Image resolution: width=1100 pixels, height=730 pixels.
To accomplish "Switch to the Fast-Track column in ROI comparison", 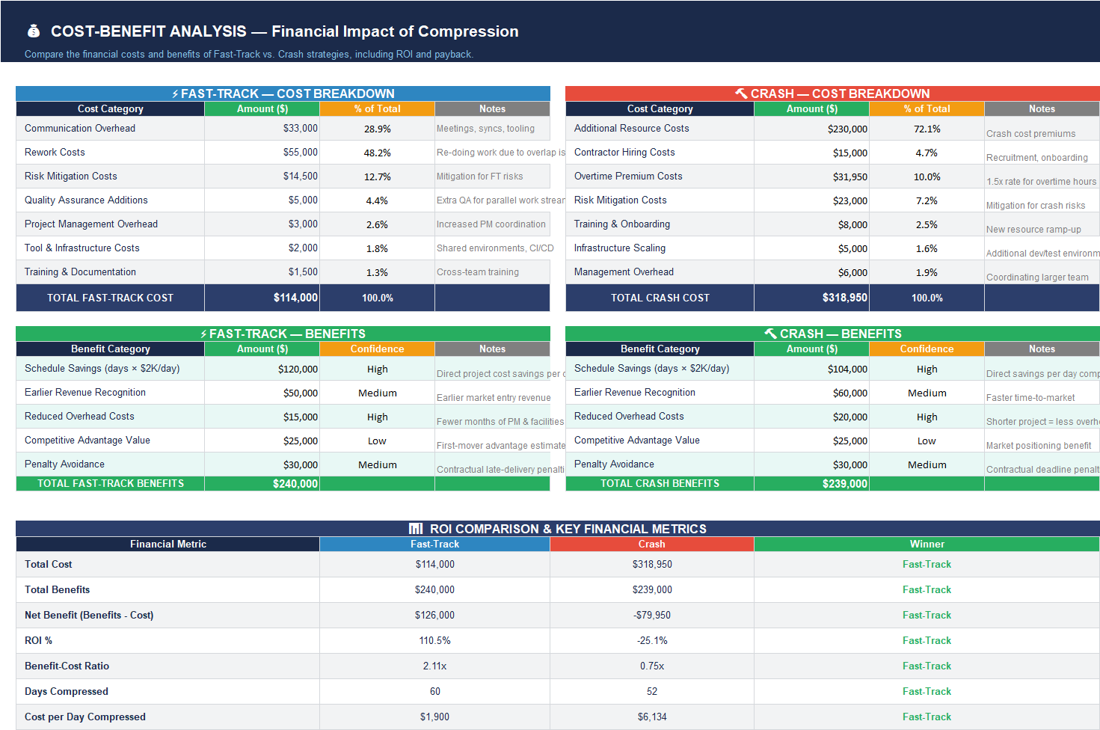I will tap(434, 544).
